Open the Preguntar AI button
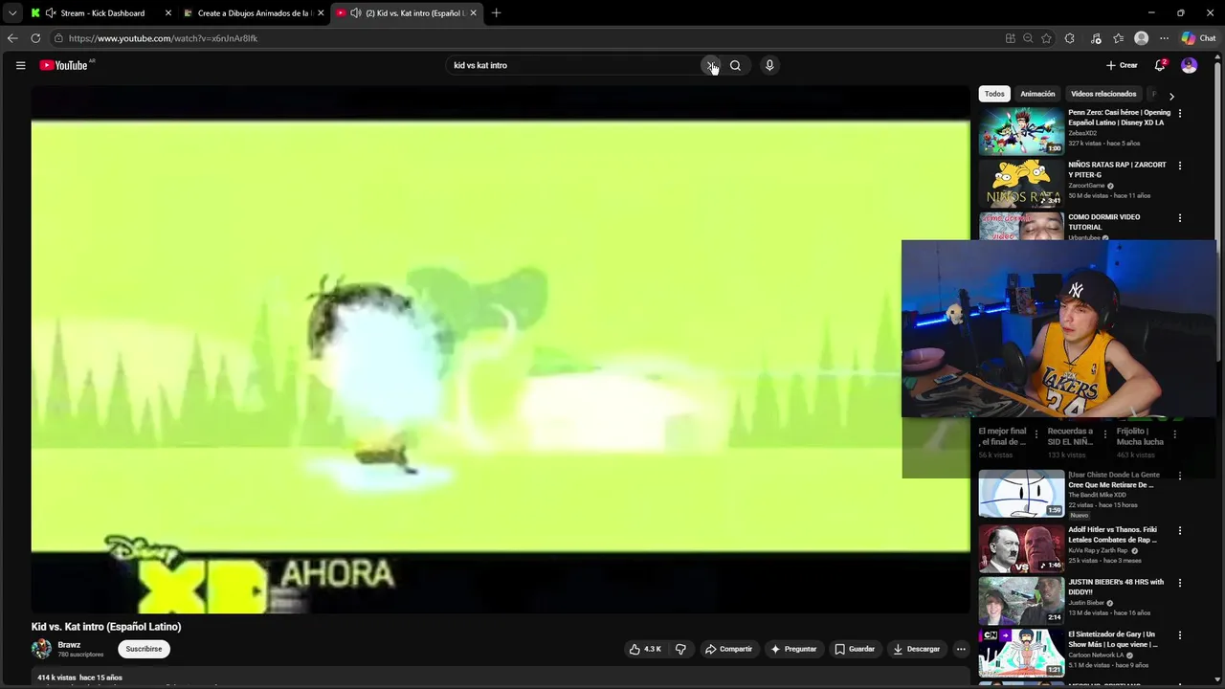This screenshot has width=1225, height=689. coord(793,649)
